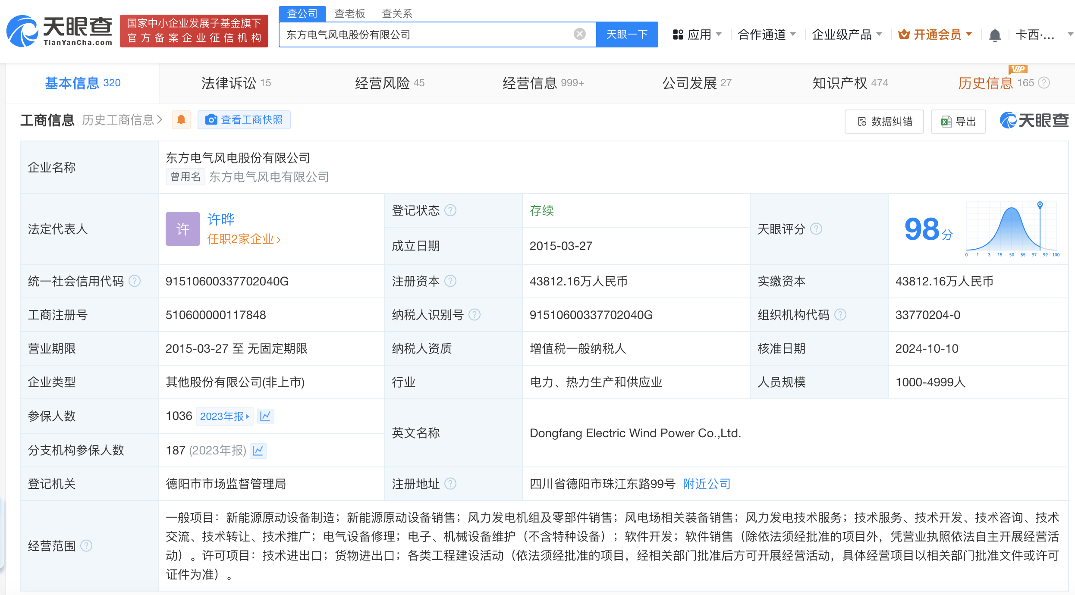Click the orange alert bell next to 工商信息

181,120
